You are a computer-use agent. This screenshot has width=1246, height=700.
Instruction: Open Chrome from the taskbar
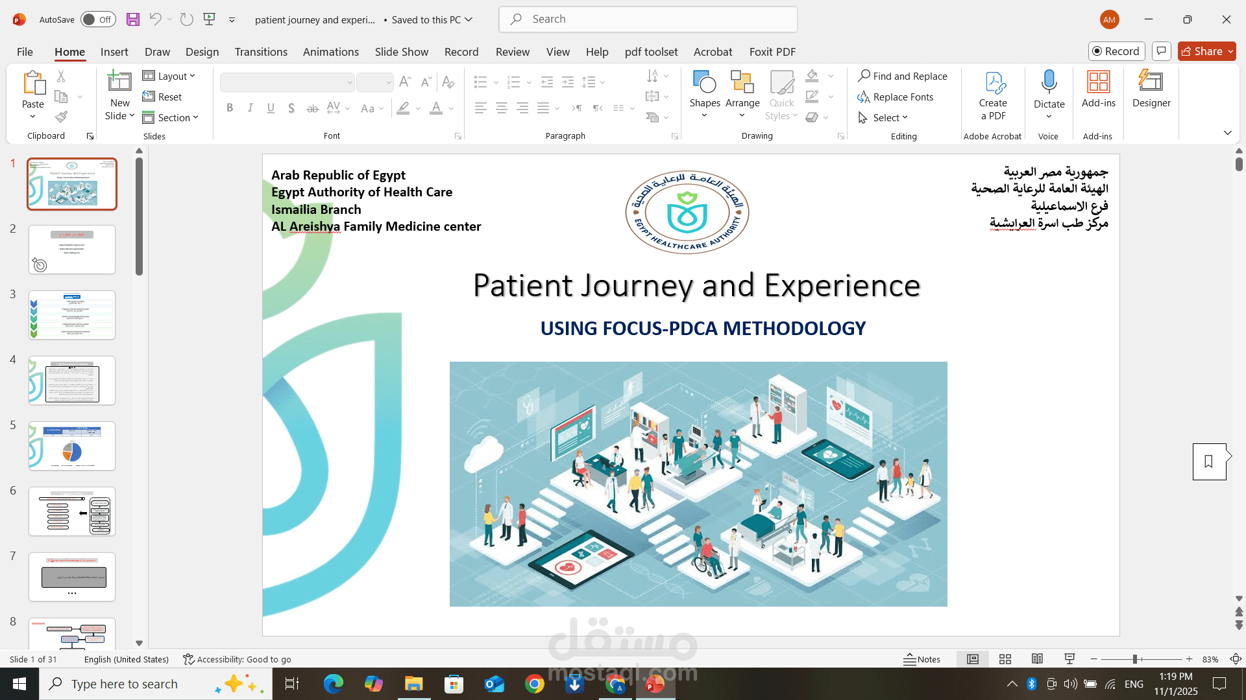pyautogui.click(x=535, y=684)
